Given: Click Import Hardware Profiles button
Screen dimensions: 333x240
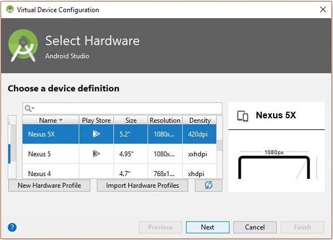Looking at the screenshot, I should tap(143, 186).
